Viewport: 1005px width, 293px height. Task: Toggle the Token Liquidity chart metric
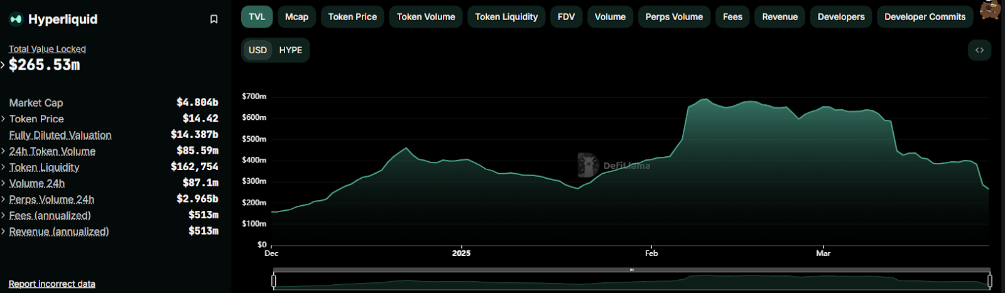506,17
